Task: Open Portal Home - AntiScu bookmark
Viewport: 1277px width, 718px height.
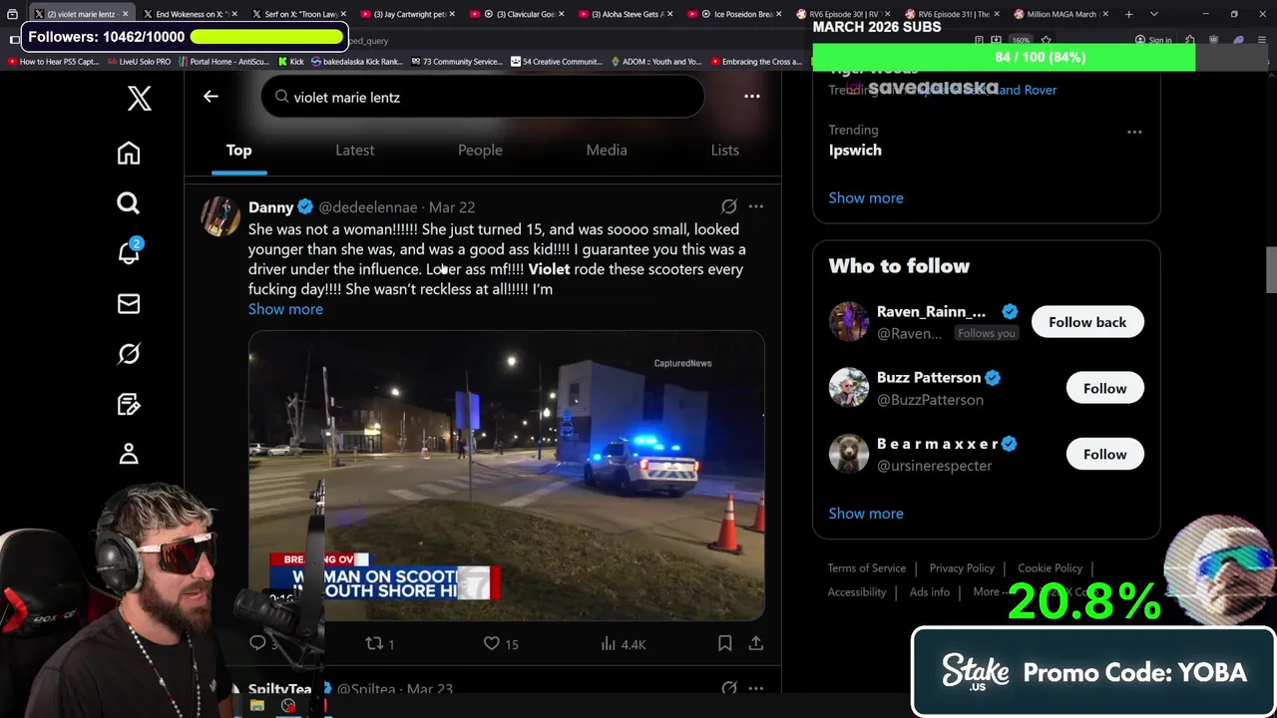Action: (224, 61)
